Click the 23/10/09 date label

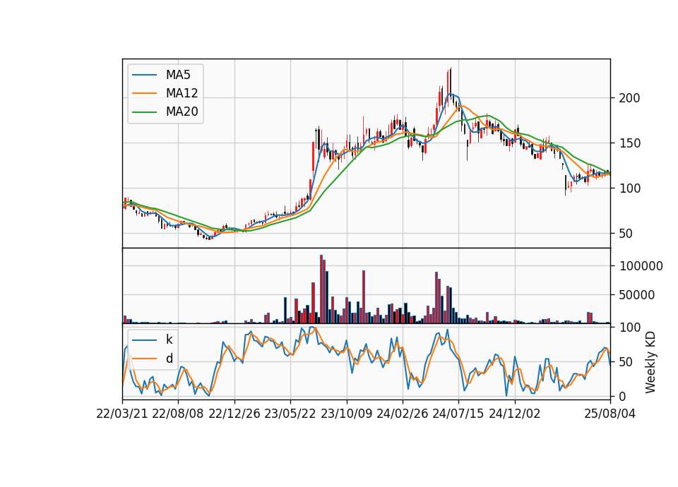(346, 414)
